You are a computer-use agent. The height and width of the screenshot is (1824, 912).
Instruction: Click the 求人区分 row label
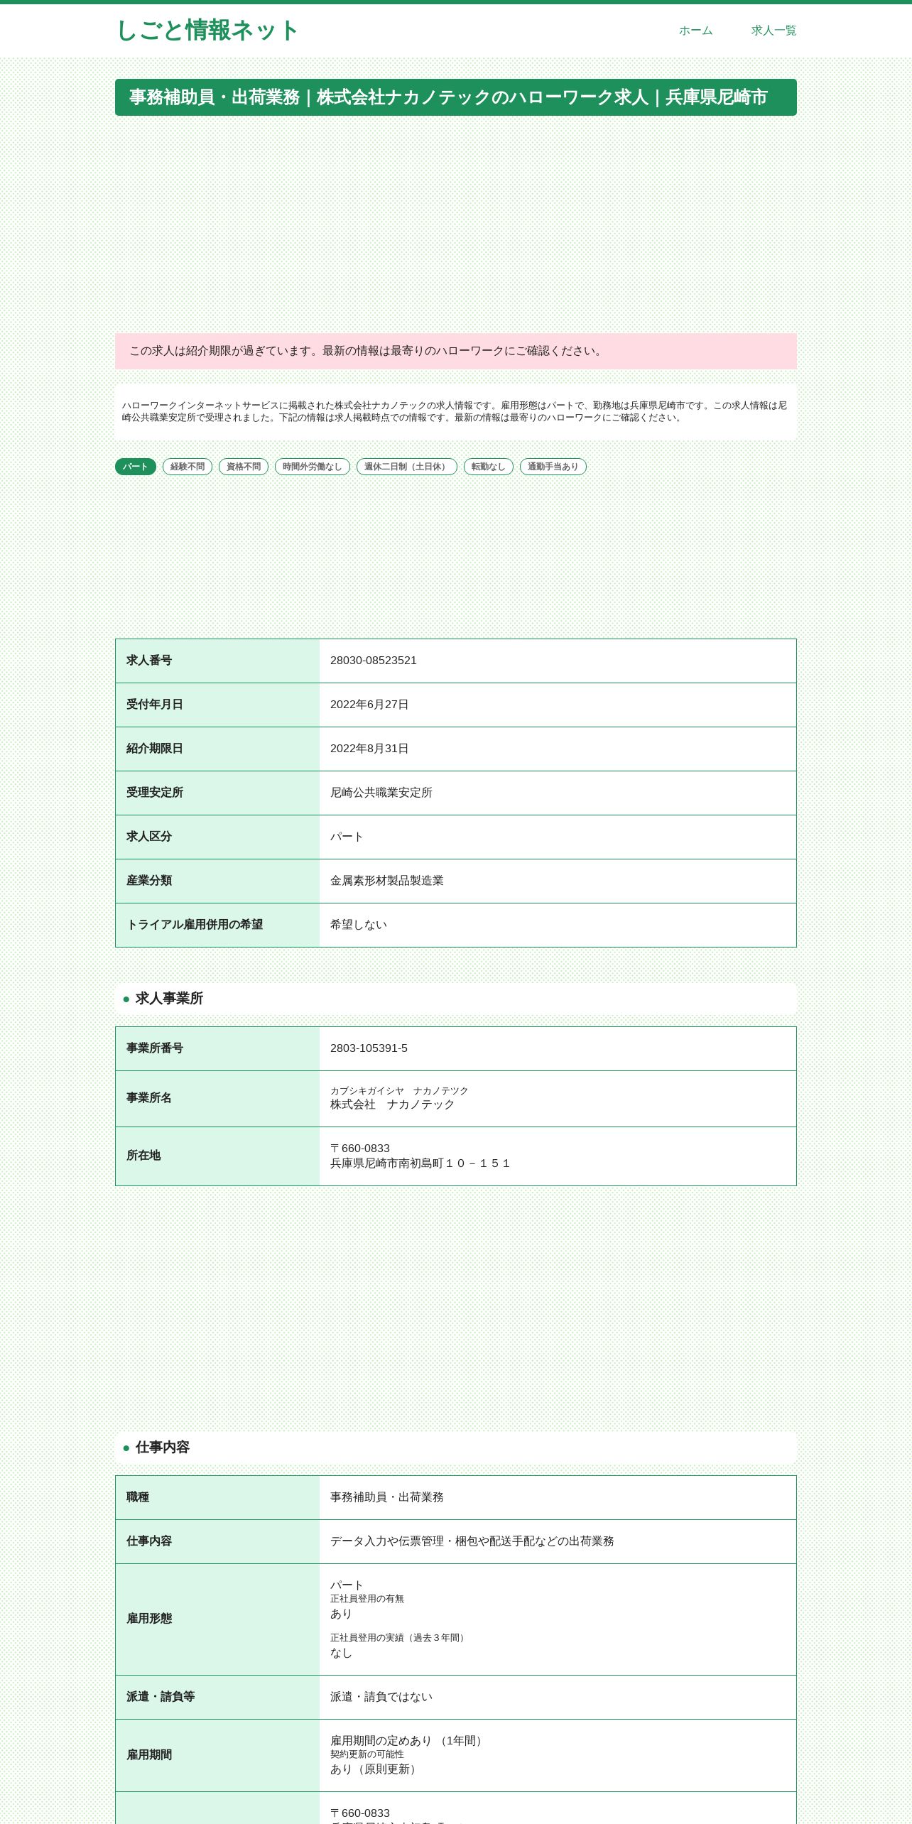(x=149, y=837)
